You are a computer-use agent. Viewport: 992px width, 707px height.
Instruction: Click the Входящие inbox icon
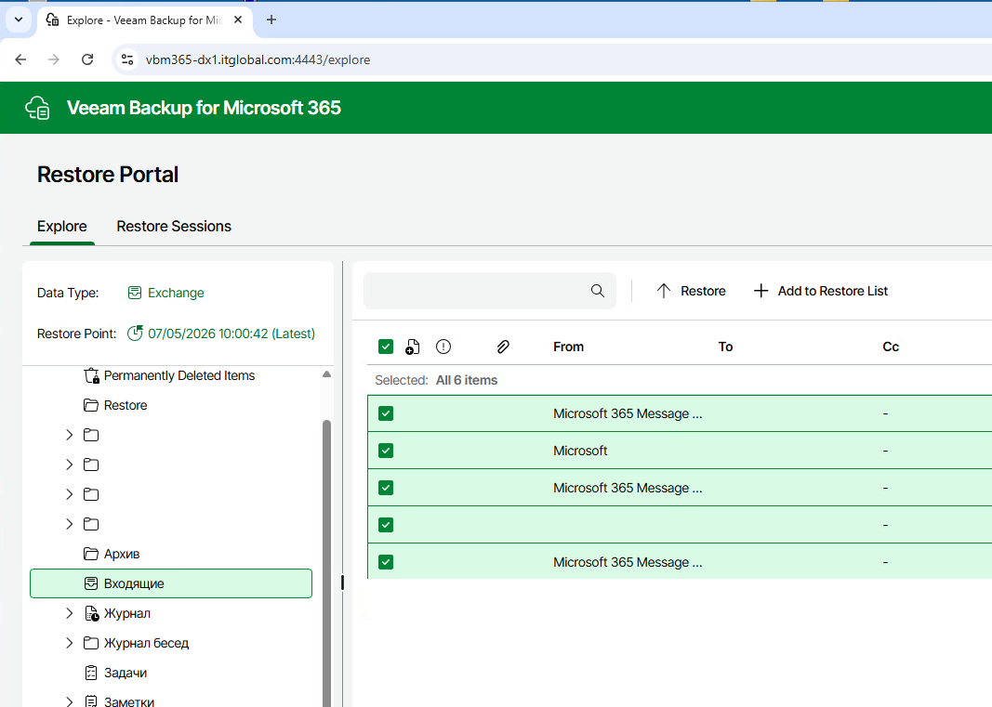[x=91, y=583]
